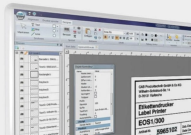
Task: Select the Text drawing tool
Action: (x=36, y=25)
